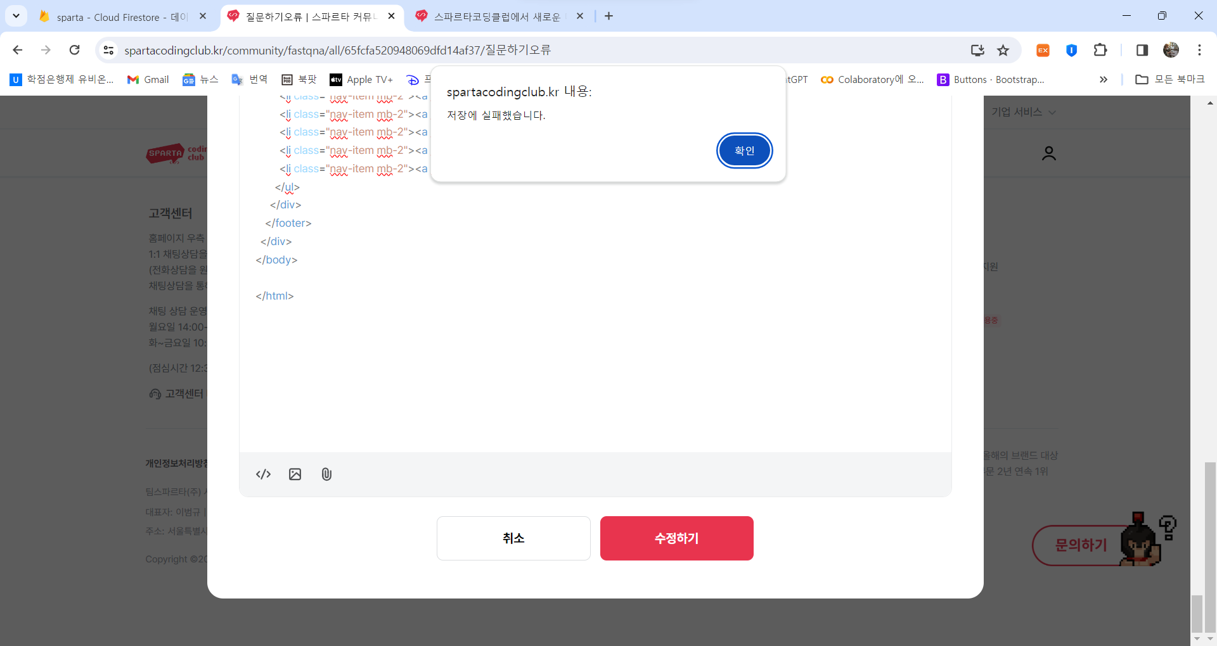The image size is (1217, 646).
Task: Click the 취소 cancel button
Action: (513, 538)
